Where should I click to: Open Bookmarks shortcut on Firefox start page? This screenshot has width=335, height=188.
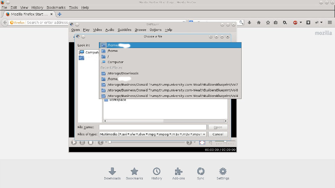click(134, 173)
